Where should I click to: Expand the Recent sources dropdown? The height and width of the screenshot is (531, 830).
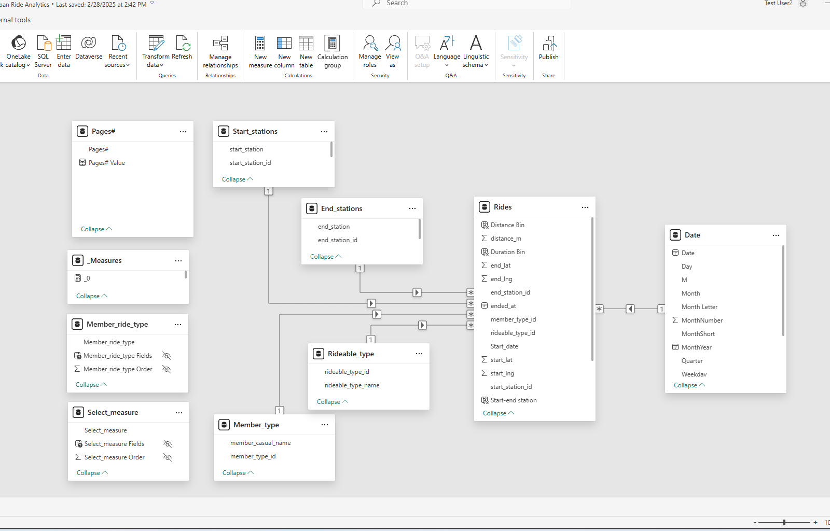118,61
